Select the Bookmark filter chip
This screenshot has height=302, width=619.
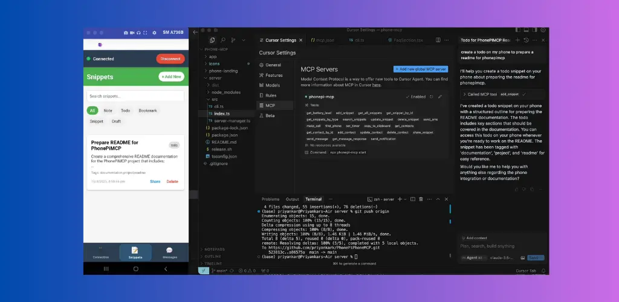pos(147,111)
